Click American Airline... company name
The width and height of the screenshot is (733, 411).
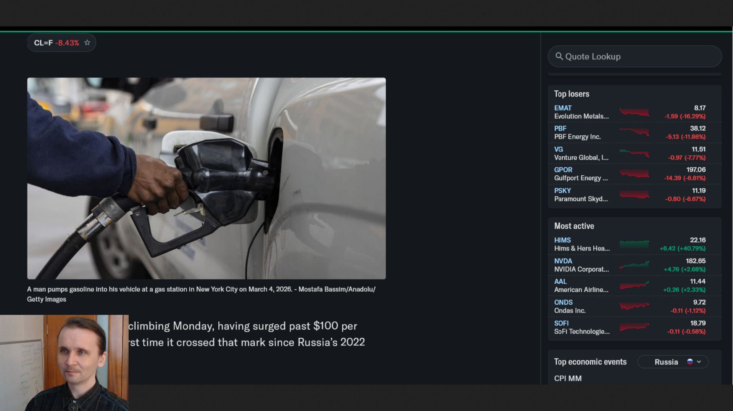tap(581, 290)
